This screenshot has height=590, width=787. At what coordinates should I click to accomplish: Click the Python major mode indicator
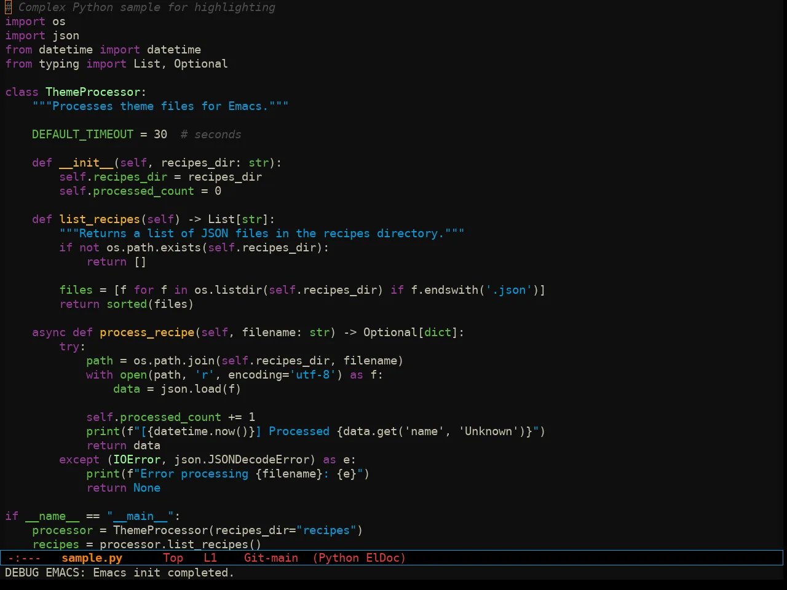(x=339, y=558)
